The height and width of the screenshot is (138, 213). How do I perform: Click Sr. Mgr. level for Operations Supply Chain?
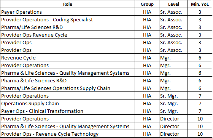[x=173, y=103]
